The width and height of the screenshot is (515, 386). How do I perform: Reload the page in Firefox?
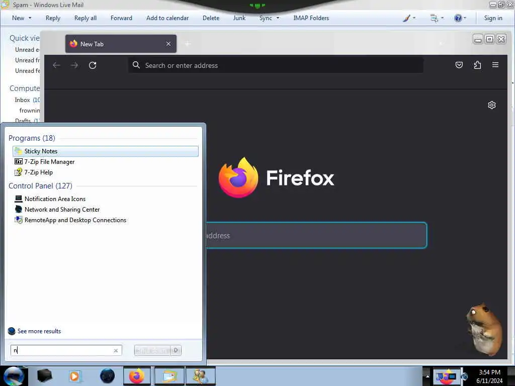coord(93,65)
